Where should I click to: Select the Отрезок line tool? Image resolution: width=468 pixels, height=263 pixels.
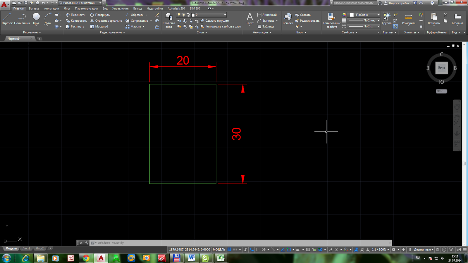7,19
